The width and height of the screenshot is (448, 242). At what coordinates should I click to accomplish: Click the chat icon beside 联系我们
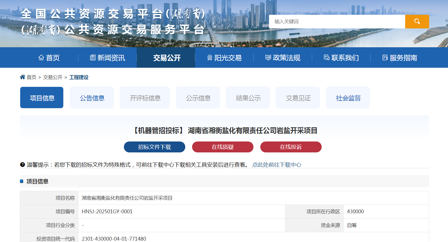pyautogui.click(x=327, y=58)
